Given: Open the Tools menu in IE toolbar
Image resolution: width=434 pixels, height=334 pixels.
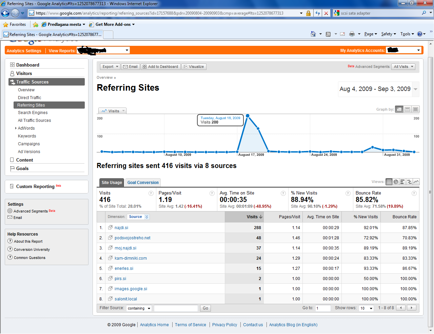Looking at the screenshot, I should (x=407, y=34).
